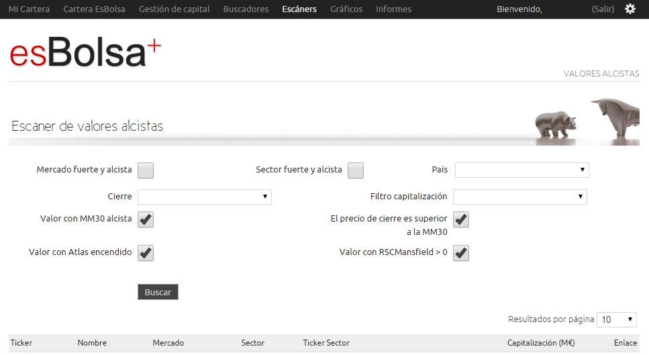The height and width of the screenshot is (355, 649).
Task: Uncheck Valor con RSCMansfield > 0
Action: click(461, 253)
